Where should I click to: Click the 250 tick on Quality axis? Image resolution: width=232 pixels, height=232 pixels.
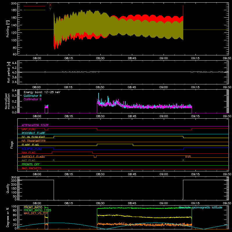14,180
